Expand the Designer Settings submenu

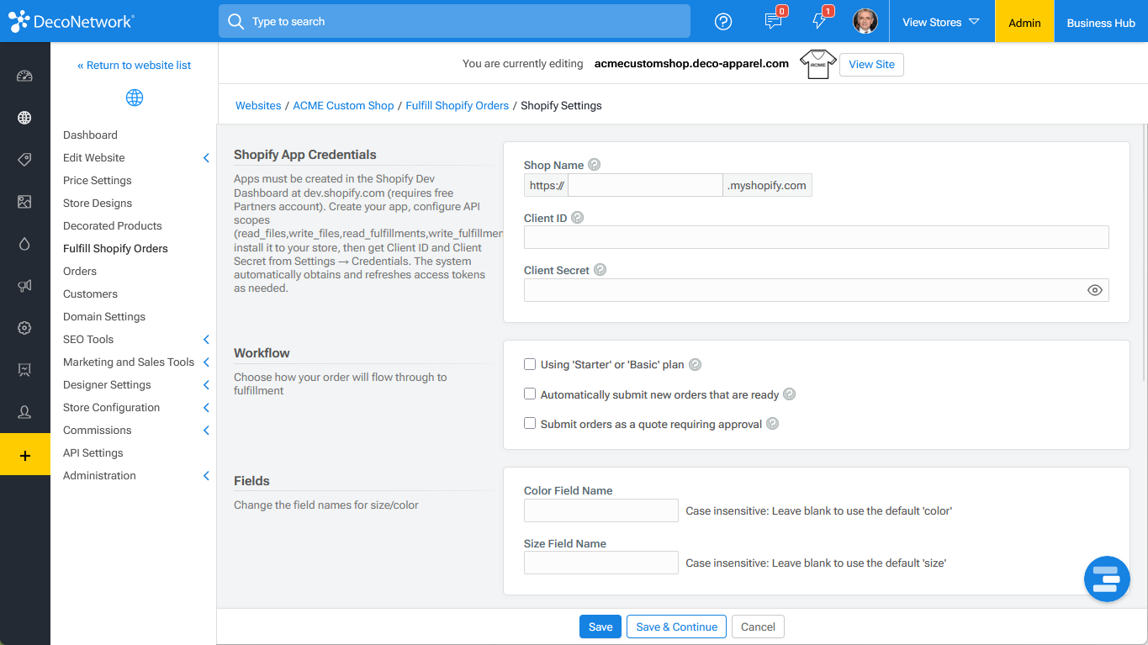206,385
